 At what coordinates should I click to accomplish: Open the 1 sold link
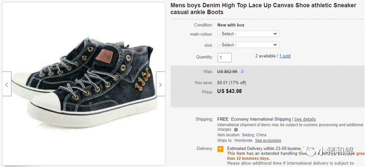pos(284,56)
